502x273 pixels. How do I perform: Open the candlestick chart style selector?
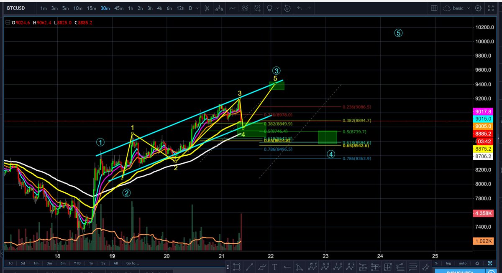pos(207,8)
